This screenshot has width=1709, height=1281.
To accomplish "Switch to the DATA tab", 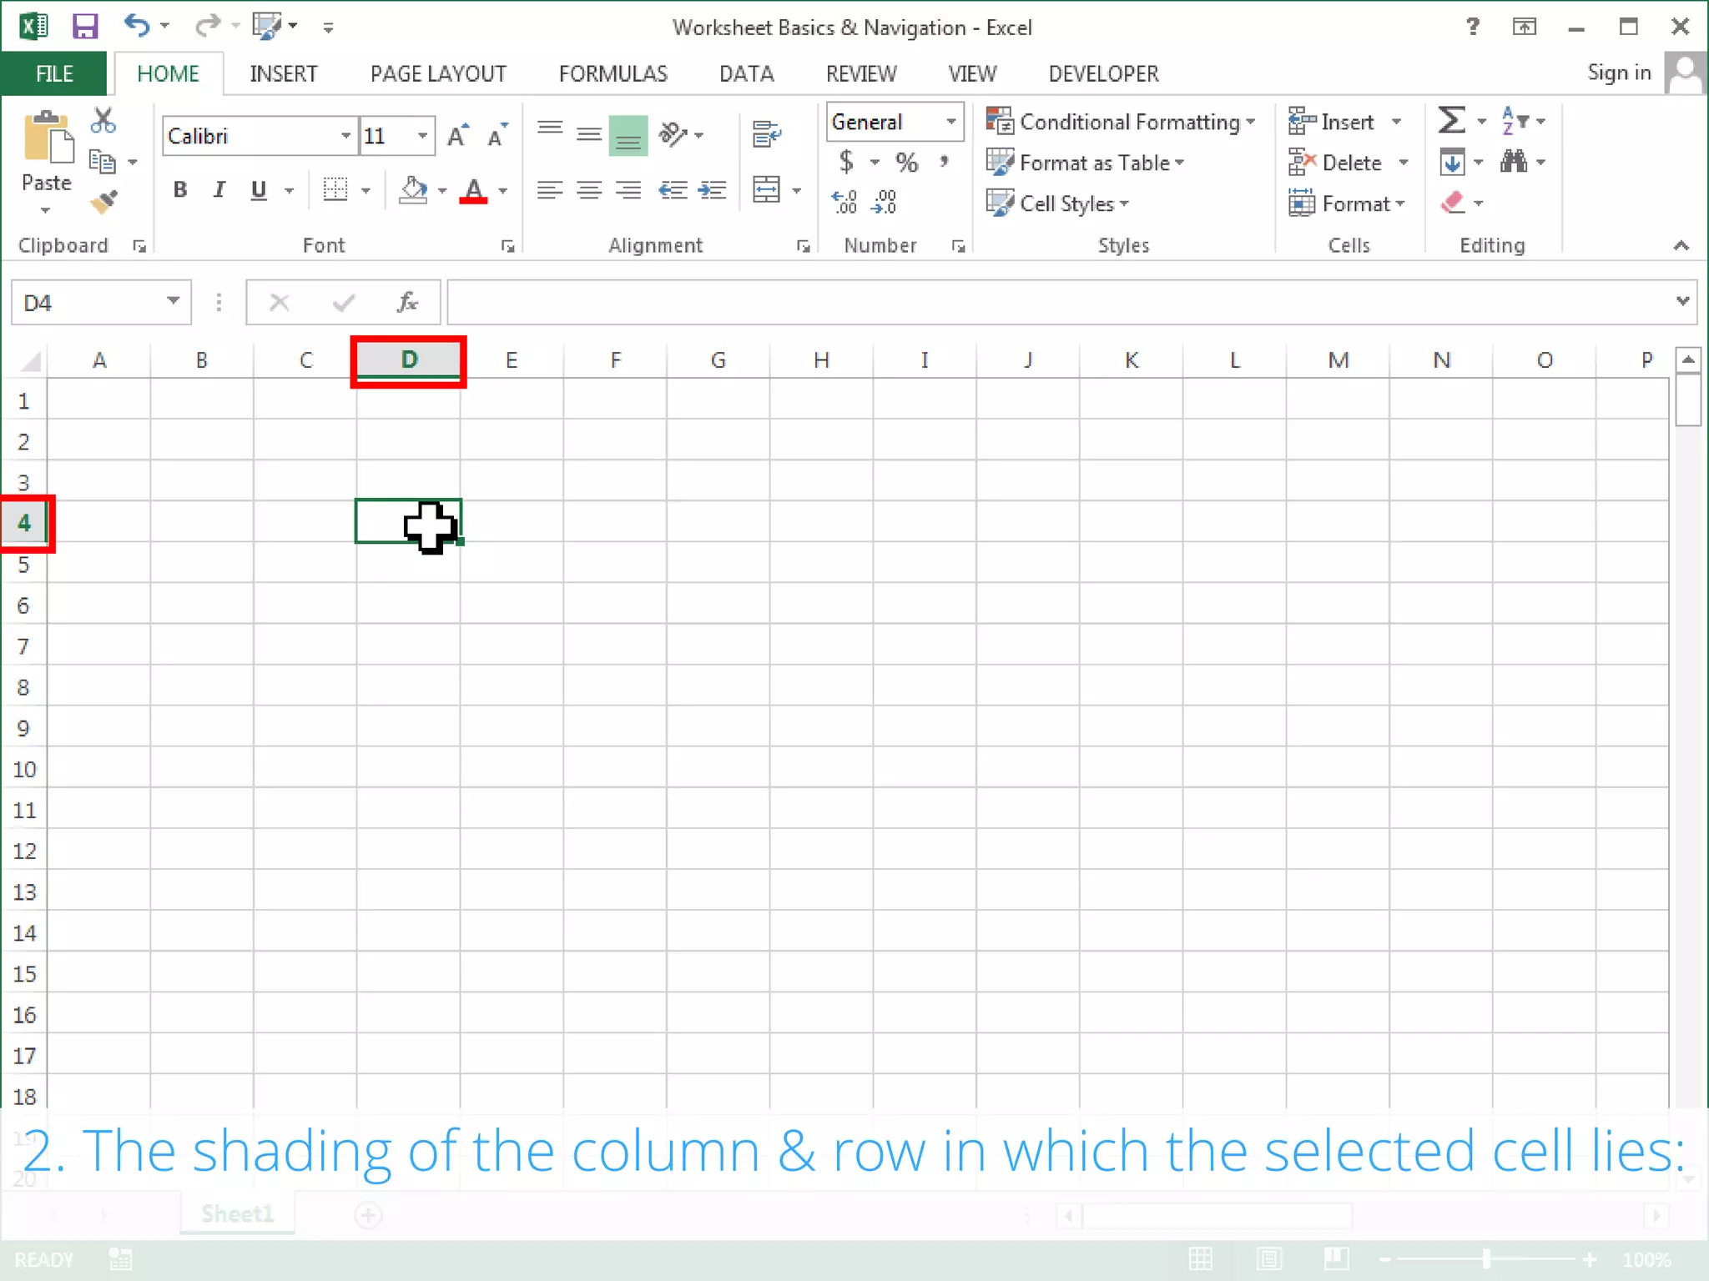I will (747, 73).
